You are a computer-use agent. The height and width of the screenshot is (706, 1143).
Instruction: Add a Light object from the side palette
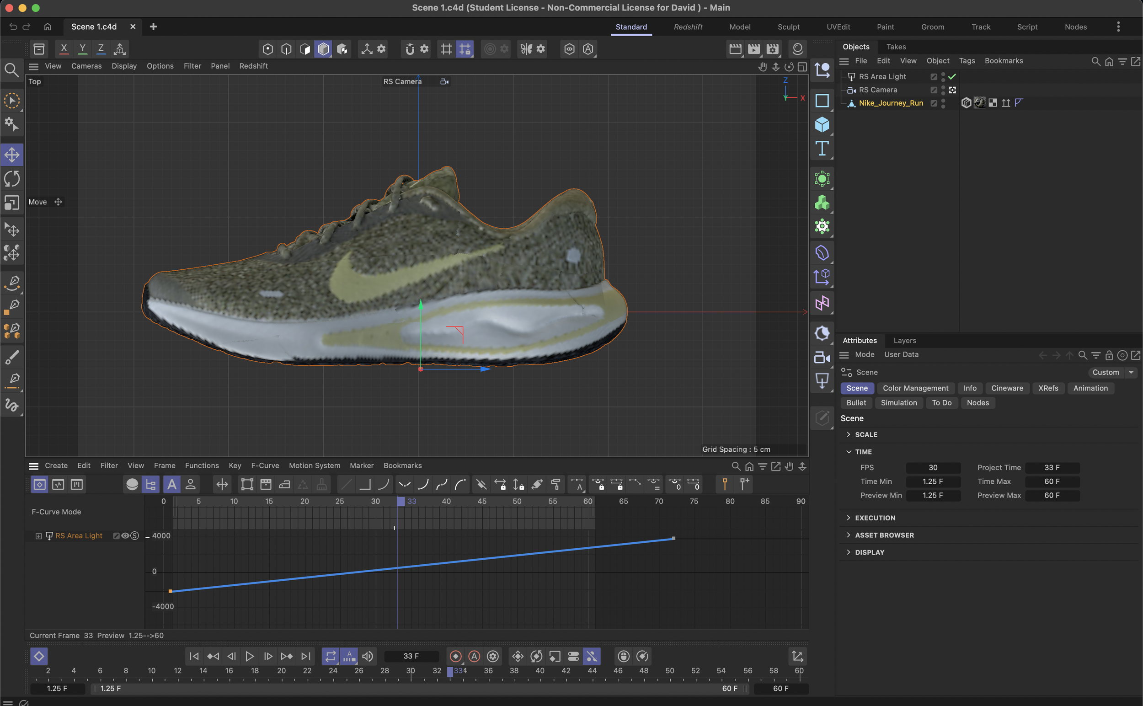(x=822, y=381)
